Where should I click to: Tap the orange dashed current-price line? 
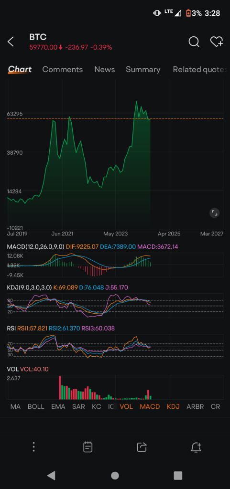115,118
